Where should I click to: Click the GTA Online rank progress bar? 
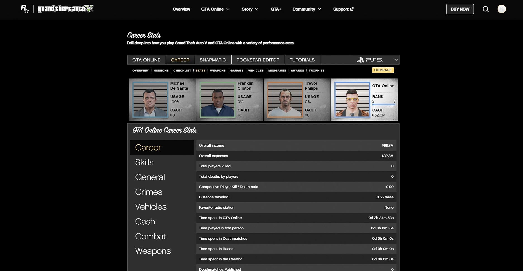click(384, 104)
